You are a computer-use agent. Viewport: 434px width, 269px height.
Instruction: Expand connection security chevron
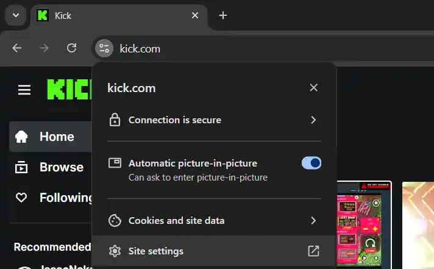(x=313, y=120)
